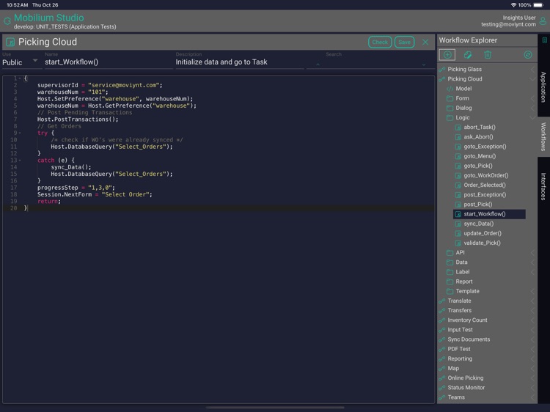550x412 pixels.
Task: Click the Online Picking workflow icon
Action: [442, 378]
